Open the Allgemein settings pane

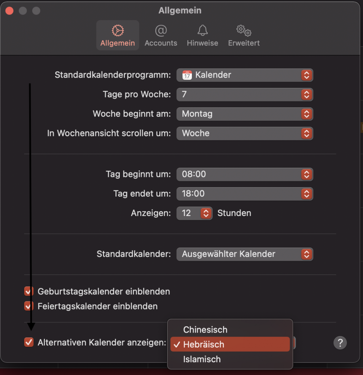tap(118, 36)
